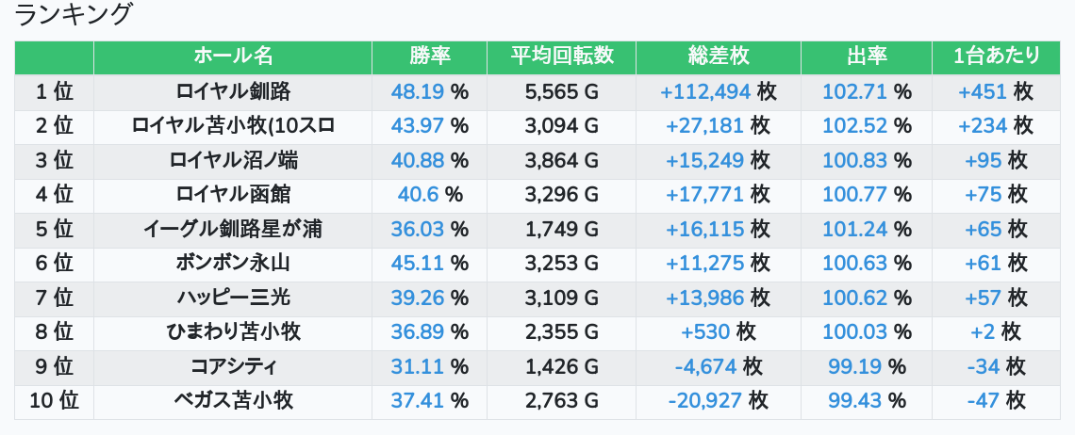This screenshot has width=1075, height=435.
Task: Click the ロイヤル苫小牧(10スロ hall name
Action: pos(233,126)
